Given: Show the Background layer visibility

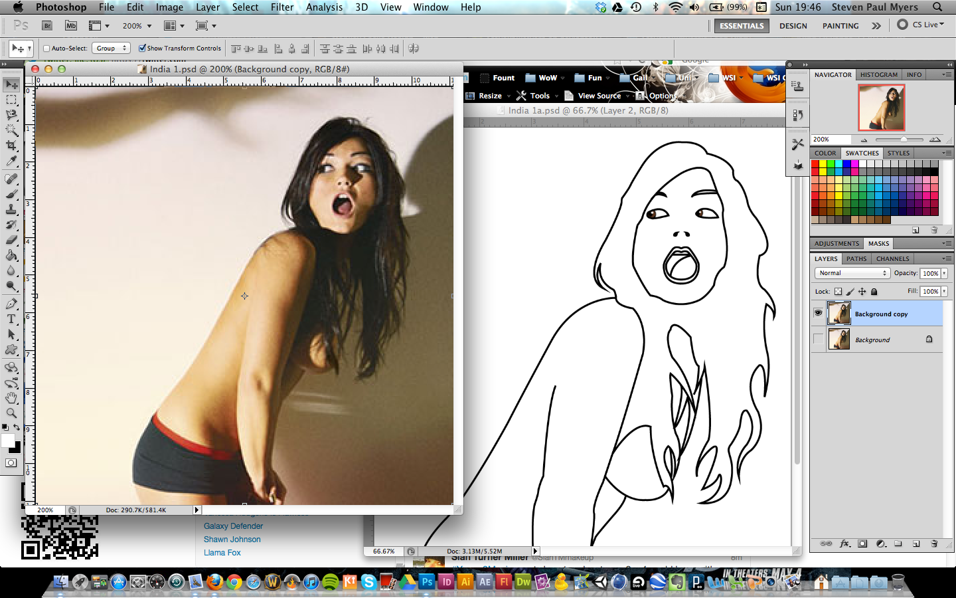Looking at the screenshot, I should click(818, 339).
